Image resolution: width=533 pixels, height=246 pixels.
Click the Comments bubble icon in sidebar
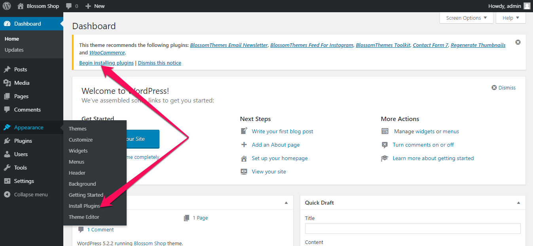click(7, 110)
